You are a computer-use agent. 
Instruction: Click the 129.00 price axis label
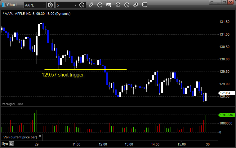[x=224, y=84]
